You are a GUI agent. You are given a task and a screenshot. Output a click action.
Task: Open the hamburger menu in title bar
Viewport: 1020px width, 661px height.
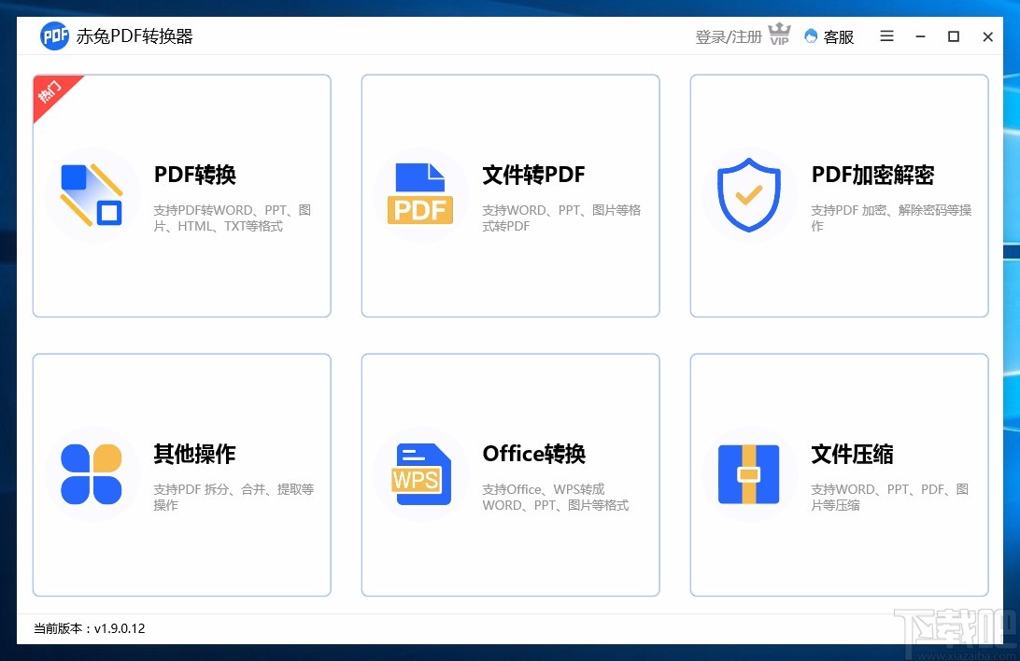click(x=885, y=36)
